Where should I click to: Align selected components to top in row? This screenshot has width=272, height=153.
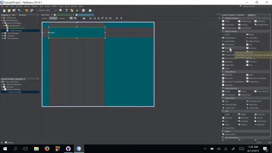point(102,18)
